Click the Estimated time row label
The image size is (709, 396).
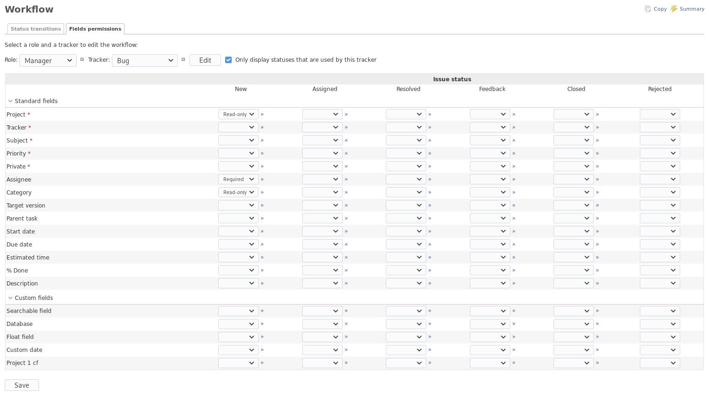28,257
